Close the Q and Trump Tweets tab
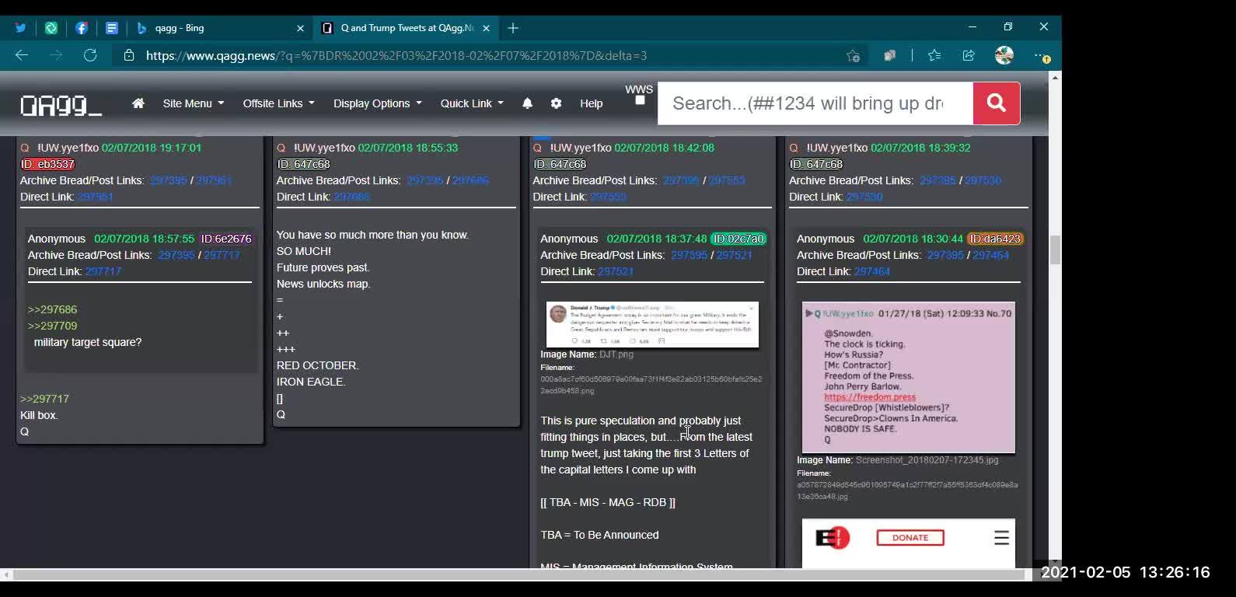This screenshot has height=597, width=1236. point(486,28)
